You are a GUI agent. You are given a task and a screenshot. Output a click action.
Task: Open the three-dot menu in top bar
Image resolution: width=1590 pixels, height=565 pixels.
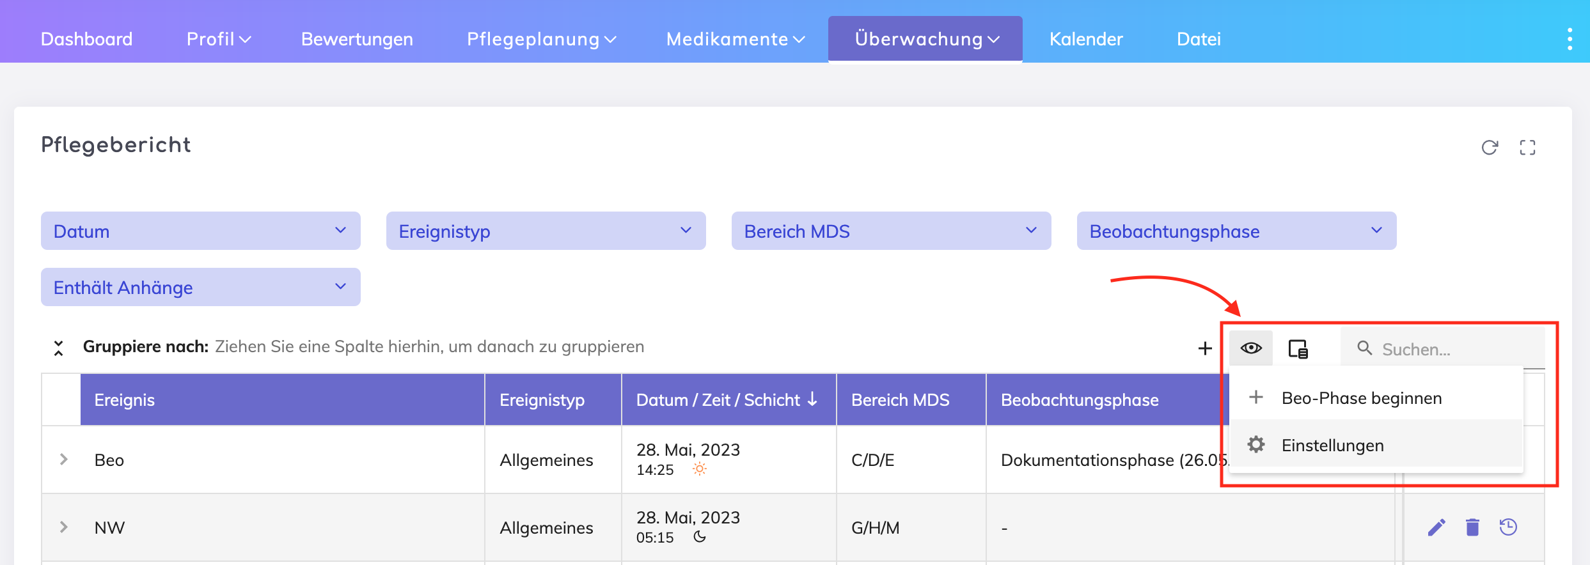point(1570,39)
